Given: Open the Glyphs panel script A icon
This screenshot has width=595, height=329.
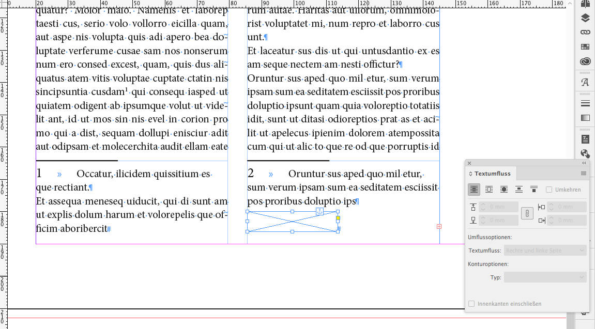Looking at the screenshot, I should pos(585,82).
